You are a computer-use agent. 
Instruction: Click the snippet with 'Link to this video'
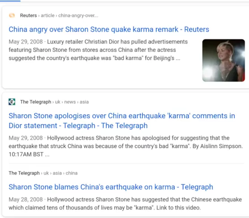[125, 204]
